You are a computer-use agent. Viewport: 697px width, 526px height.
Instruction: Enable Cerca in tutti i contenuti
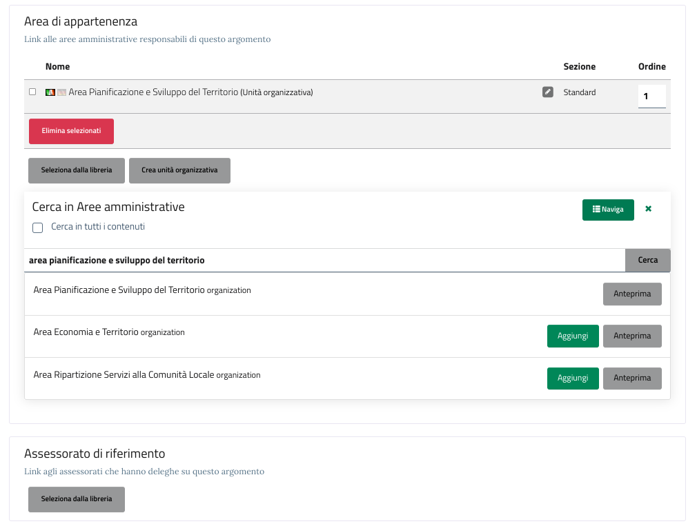[x=38, y=227]
